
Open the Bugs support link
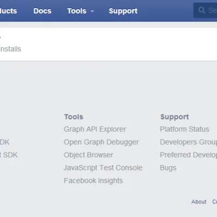point(168,168)
